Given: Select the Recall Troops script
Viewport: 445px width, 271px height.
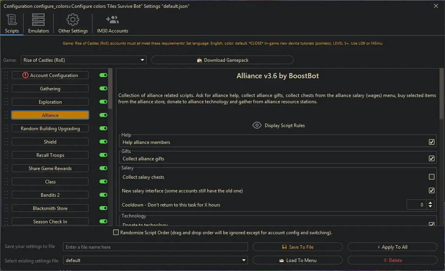Looking at the screenshot, I should (x=50, y=155).
